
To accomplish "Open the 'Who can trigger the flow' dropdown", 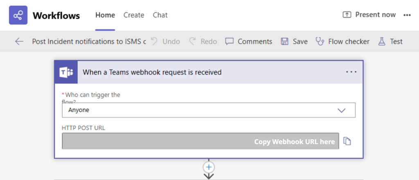I will (209, 110).
